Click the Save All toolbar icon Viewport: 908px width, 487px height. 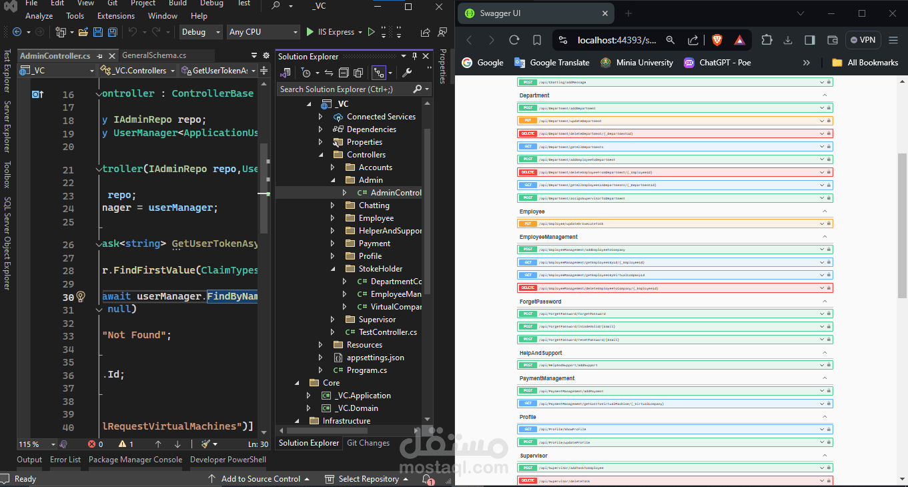[x=112, y=32]
